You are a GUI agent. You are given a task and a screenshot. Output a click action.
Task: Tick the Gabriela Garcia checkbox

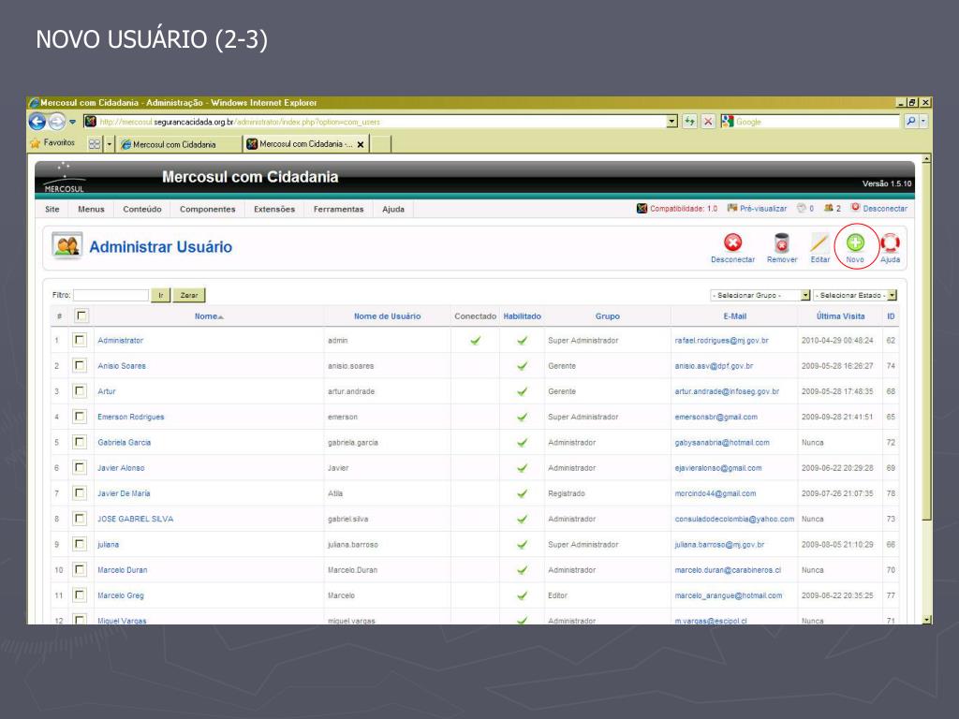pyautogui.click(x=80, y=442)
